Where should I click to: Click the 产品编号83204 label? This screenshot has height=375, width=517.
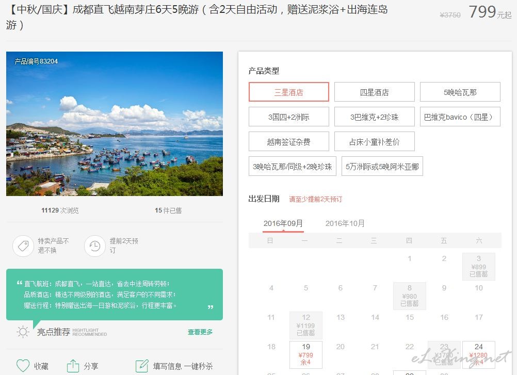(x=36, y=61)
